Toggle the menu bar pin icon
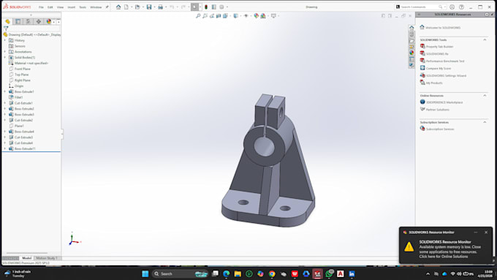 [x=107, y=7]
